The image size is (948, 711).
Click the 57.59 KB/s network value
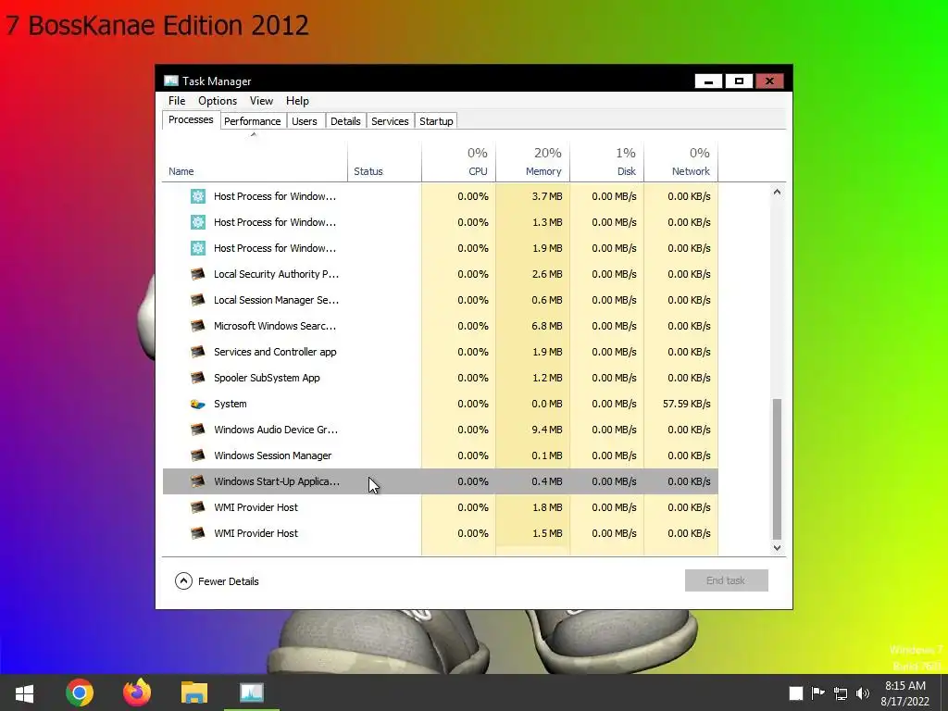point(686,404)
